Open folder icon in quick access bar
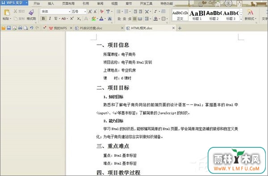This screenshot has width=268, height=176. click(4, 28)
